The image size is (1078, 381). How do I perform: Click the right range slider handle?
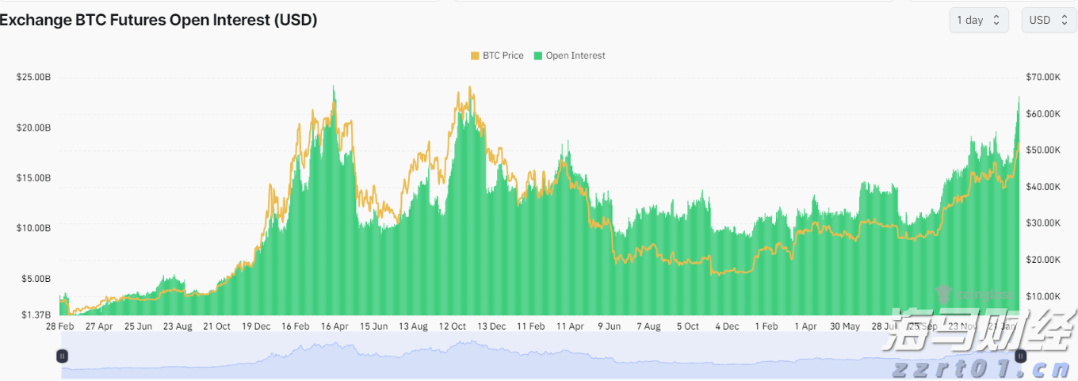[1021, 356]
